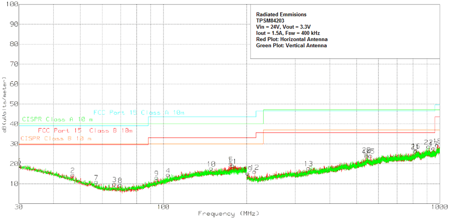Click the Radiated Emmisions title in the legend
Screen dimensions: 449x219
(x=281, y=14)
